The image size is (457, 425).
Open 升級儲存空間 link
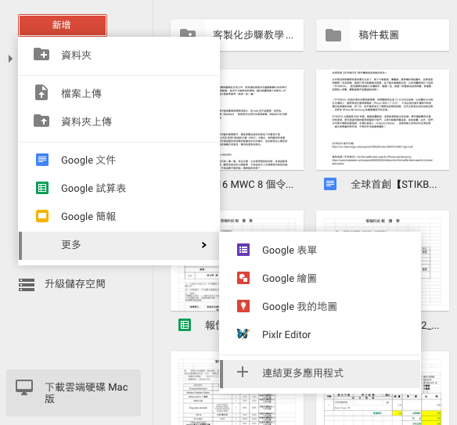pos(75,283)
